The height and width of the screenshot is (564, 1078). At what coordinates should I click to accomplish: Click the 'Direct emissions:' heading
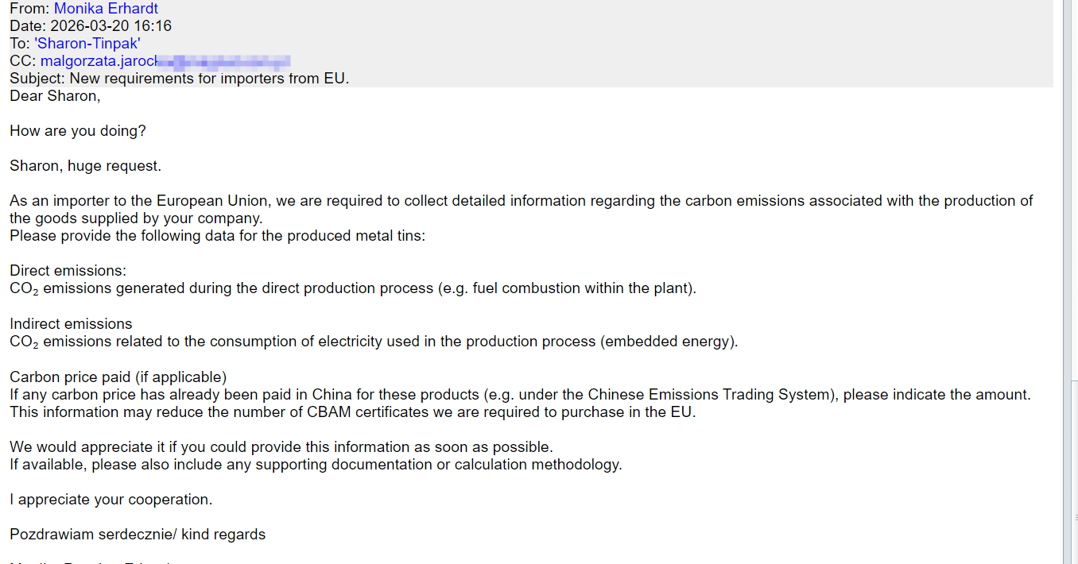(68, 271)
